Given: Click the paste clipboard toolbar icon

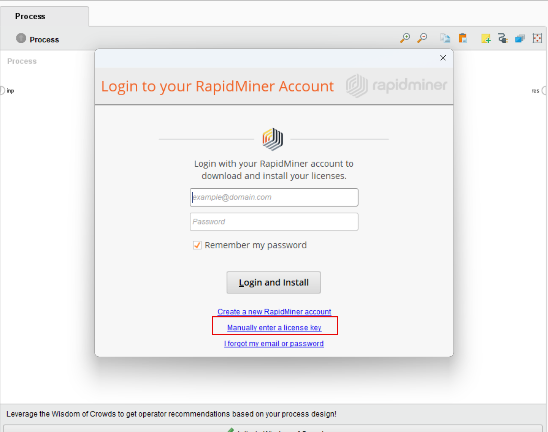Looking at the screenshot, I should pyautogui.click(x=463, y=38).
